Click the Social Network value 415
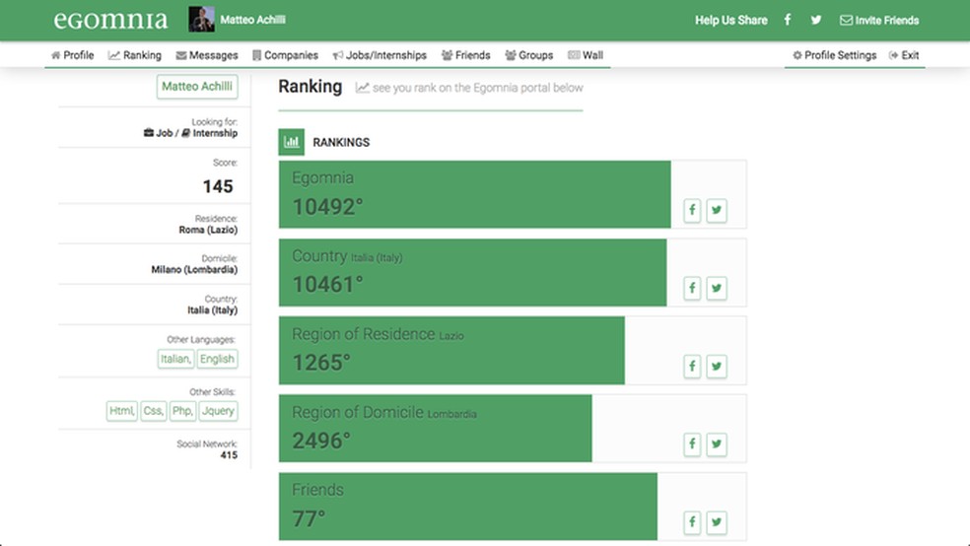 229,455
